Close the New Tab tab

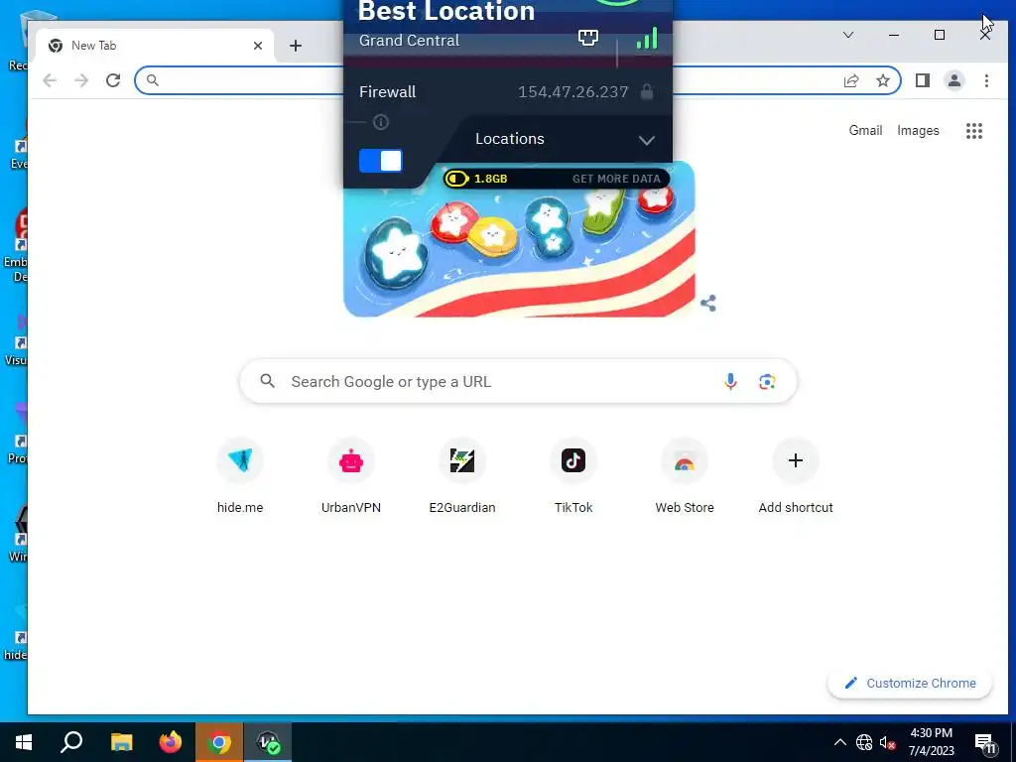pos(258,46)
